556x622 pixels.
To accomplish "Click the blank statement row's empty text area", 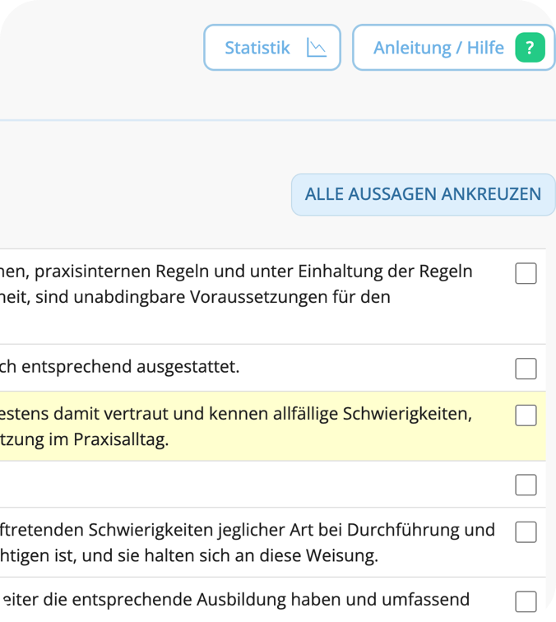I will 247,485.
